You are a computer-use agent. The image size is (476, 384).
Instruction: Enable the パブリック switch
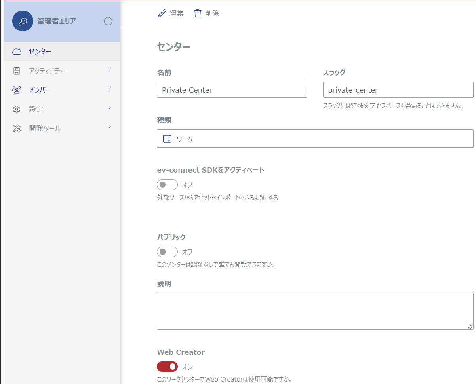(x=167, y=252)
